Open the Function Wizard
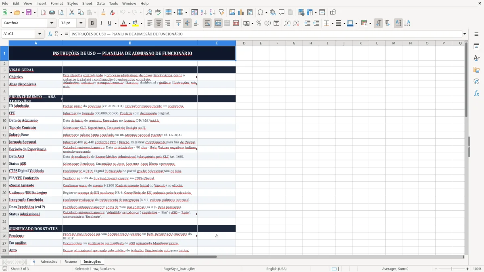The width and height of the screenshot is (484, 272). [x=50, y=34]
